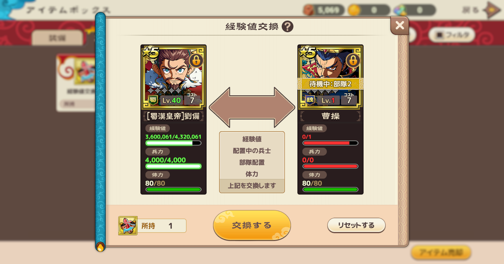This screenshot has height=264, width=504.
Task: Open the 経験値交換 help question mark
Action: 287,26
